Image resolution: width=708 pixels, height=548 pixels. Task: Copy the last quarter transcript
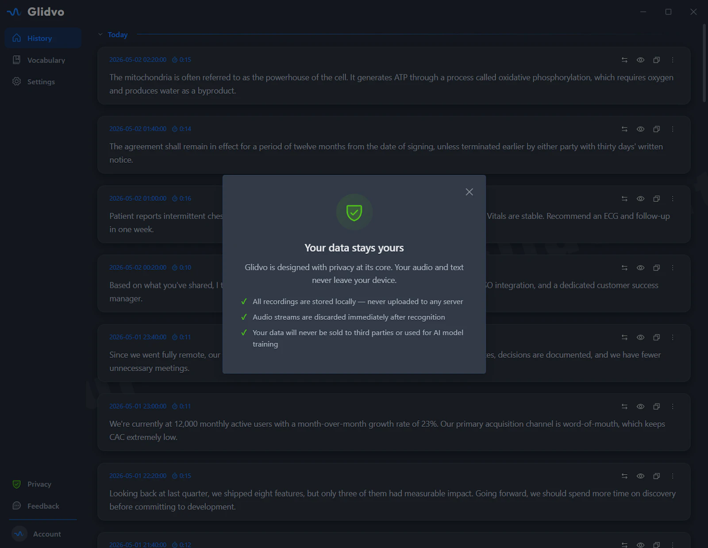656,476
